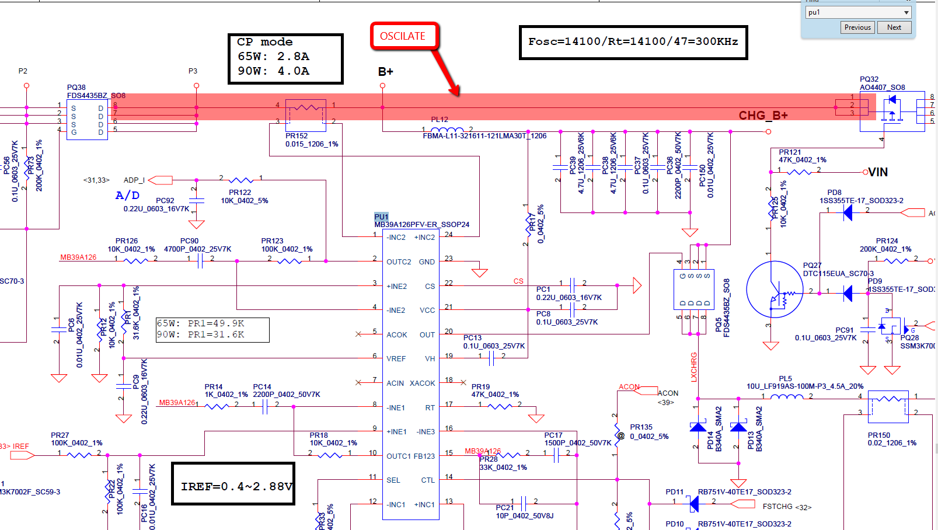Click the highlighted PU1 reference designator

pos(381,217)
